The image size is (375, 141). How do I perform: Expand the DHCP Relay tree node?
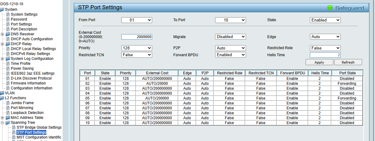pyautogui.click(x=2, y=44)
